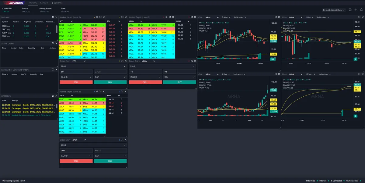Screen dimensions: 365x183
Task: Click SELL in the XPEV Order Entry panel
Action: [76, 161]
